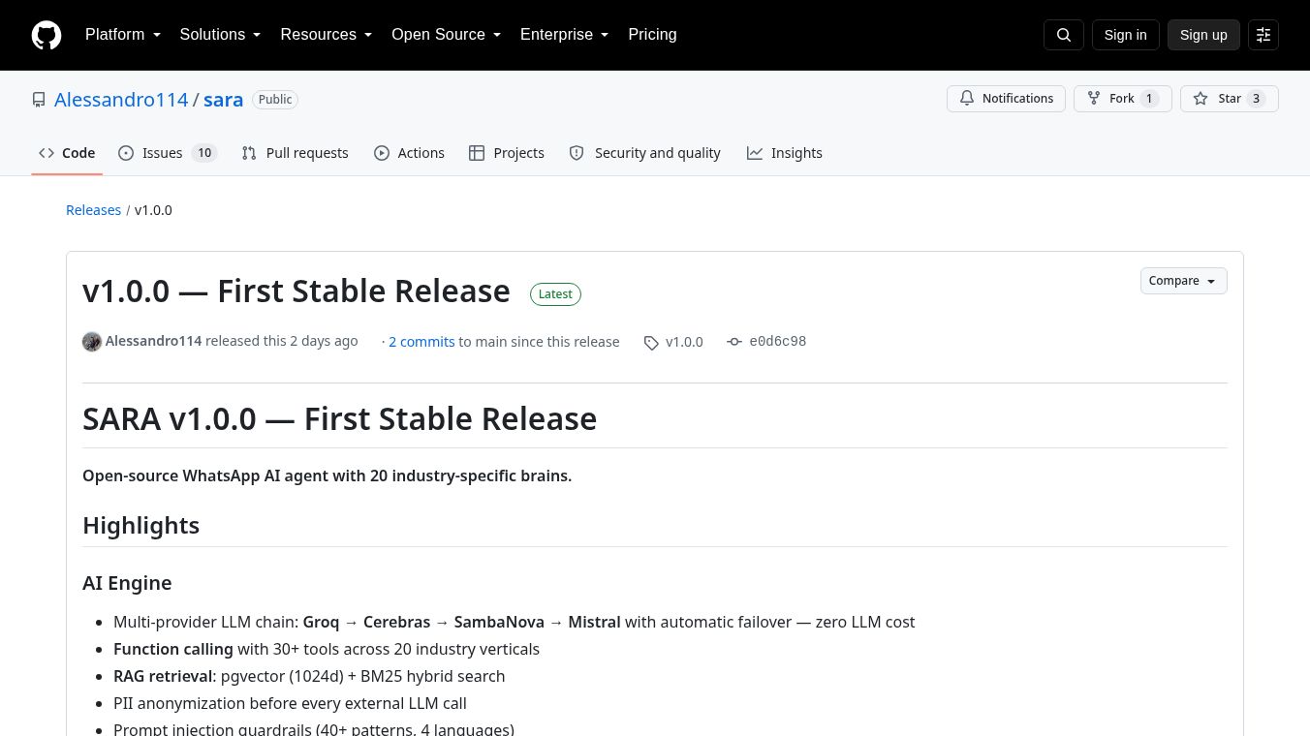Screen dimensions: 1310x736
Task: Click the Open-source WhatsApp AI agent description
Action: (327, 475)
